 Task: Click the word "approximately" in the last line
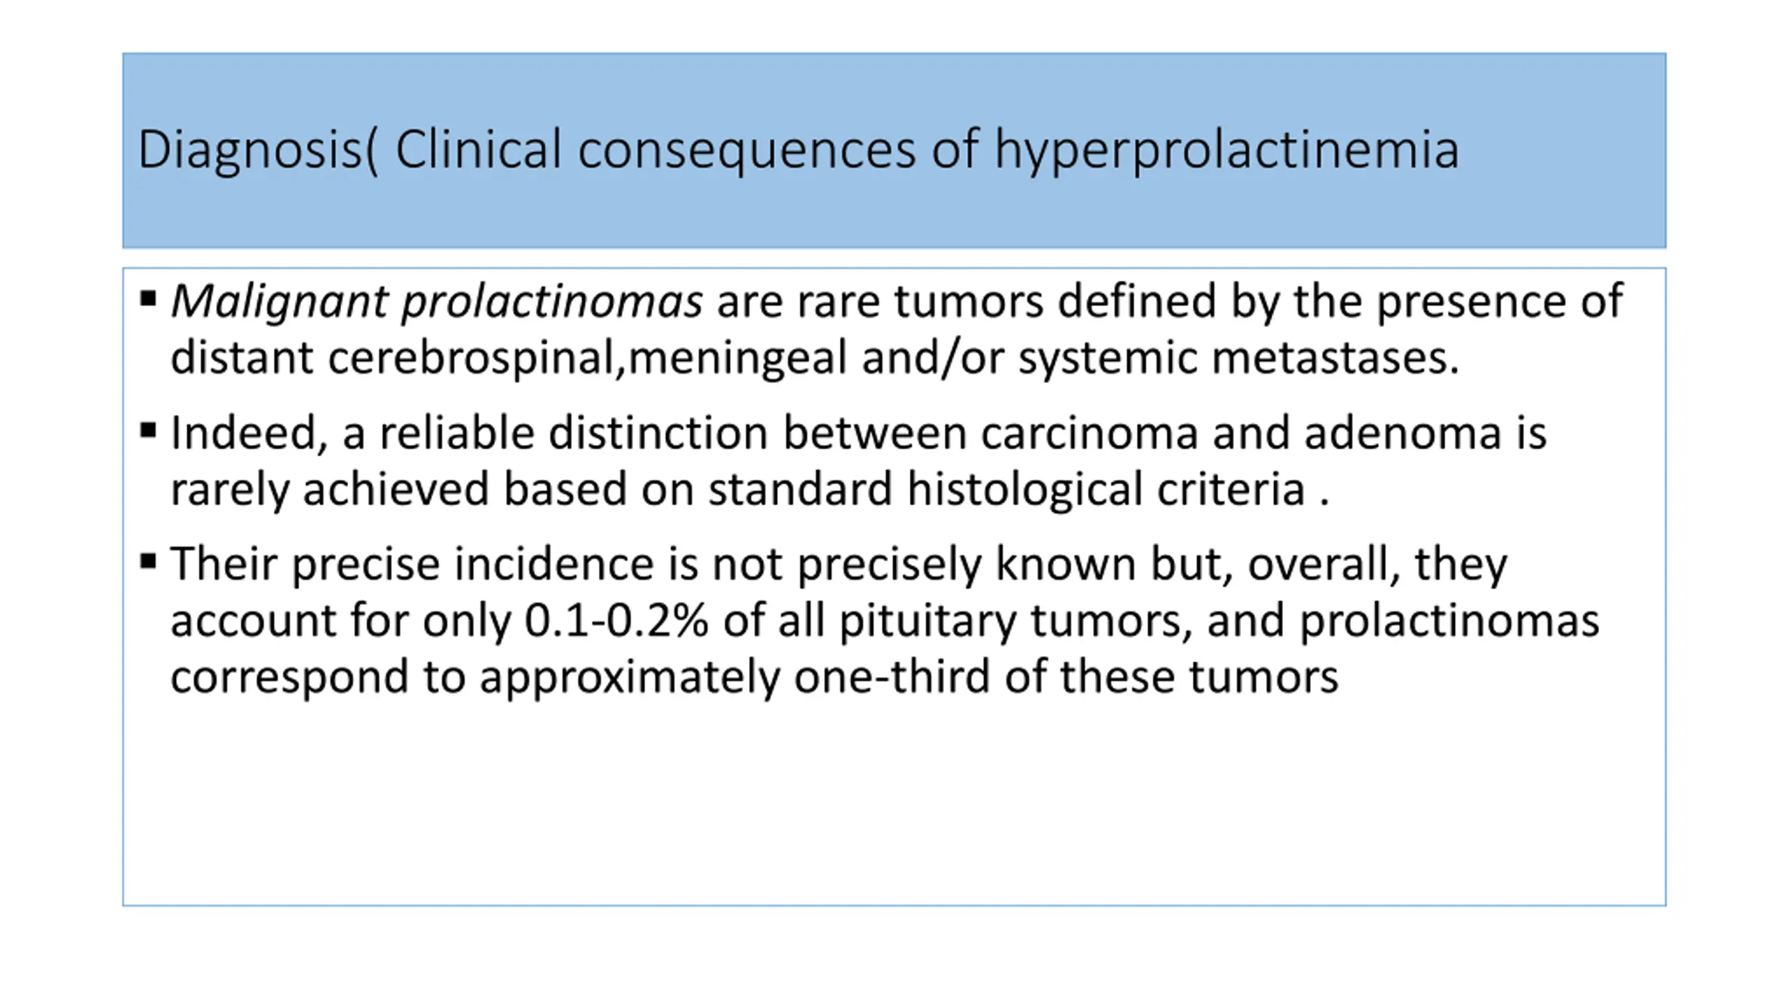pyautogui.click(x=629, y=676)
